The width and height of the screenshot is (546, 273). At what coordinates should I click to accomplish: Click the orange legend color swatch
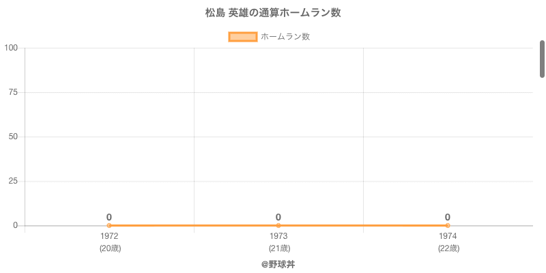242,37
